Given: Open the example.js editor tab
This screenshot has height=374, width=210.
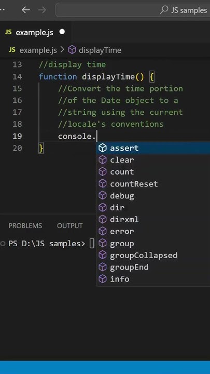Looking at the screenshot, I should (x=35, y=32).
